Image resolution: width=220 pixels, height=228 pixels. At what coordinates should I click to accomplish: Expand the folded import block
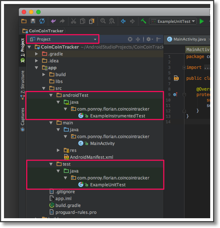coord(184,68)
